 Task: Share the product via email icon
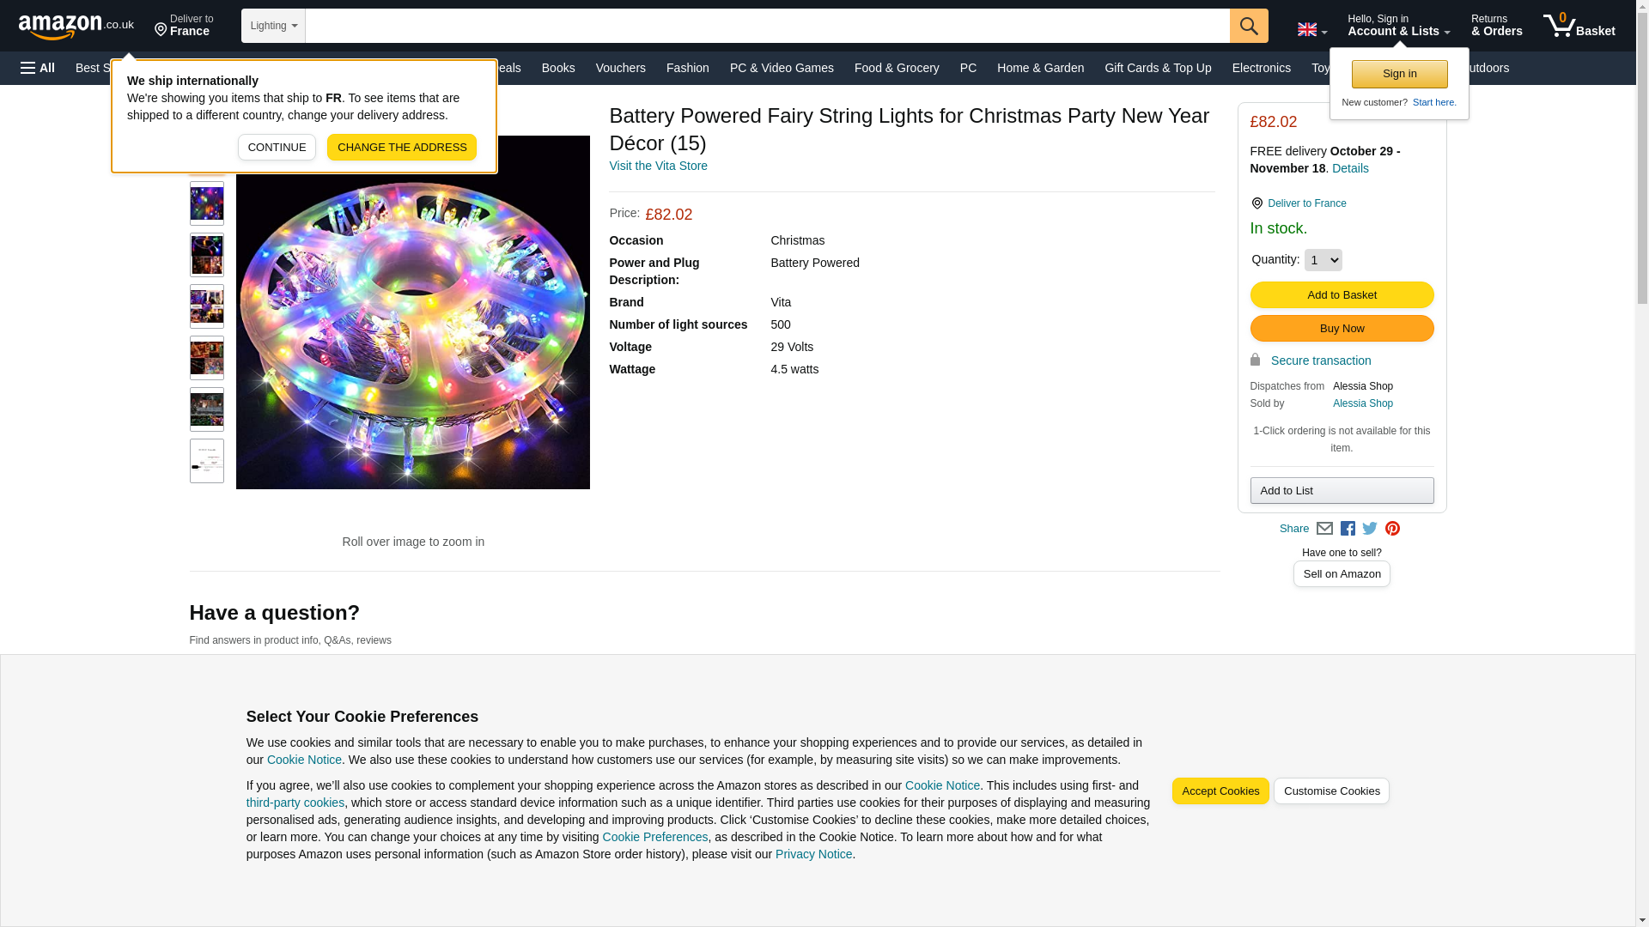pos(1324,529)
